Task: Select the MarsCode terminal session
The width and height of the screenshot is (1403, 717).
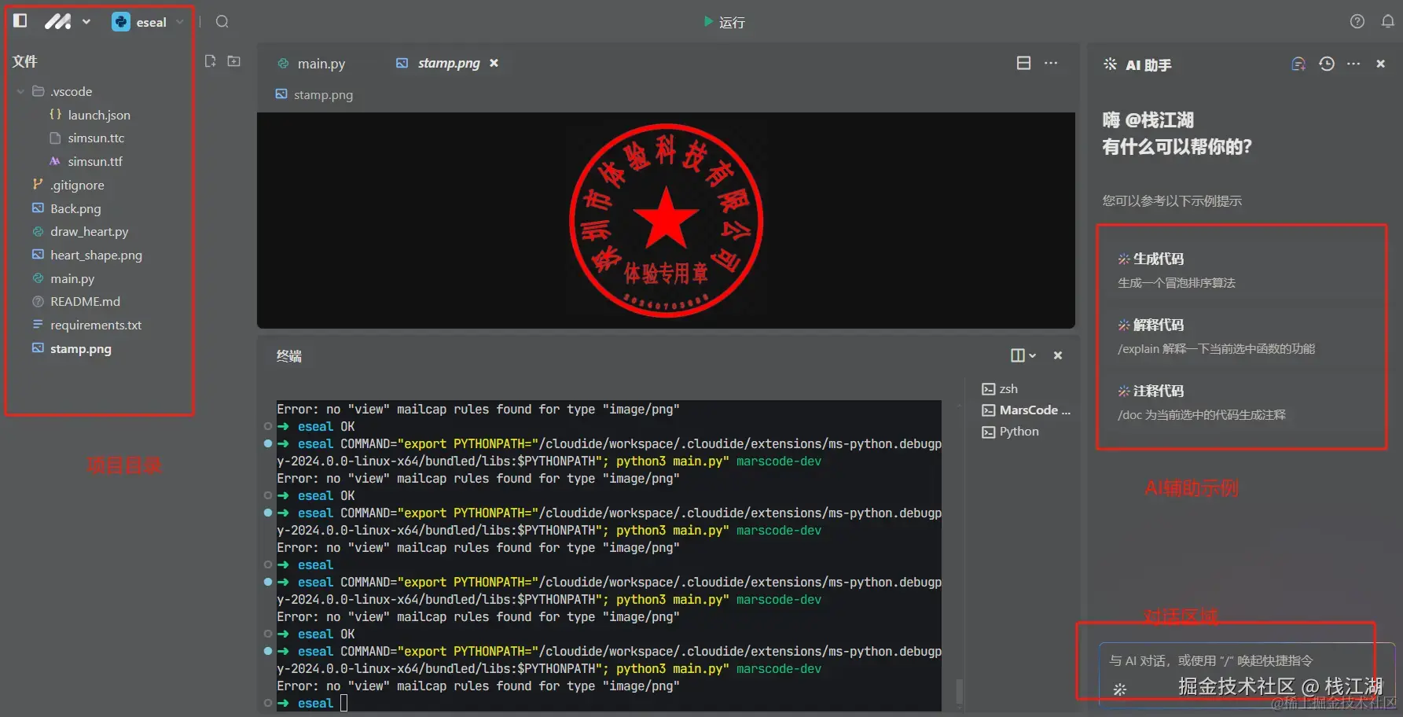Action: coord(1026,410)
